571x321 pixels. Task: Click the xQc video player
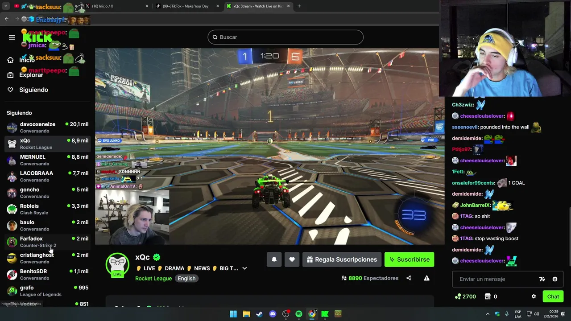(270, 146)
